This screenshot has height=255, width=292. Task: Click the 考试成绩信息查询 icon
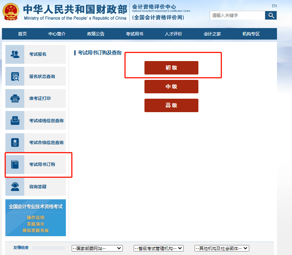coord(15,121)
